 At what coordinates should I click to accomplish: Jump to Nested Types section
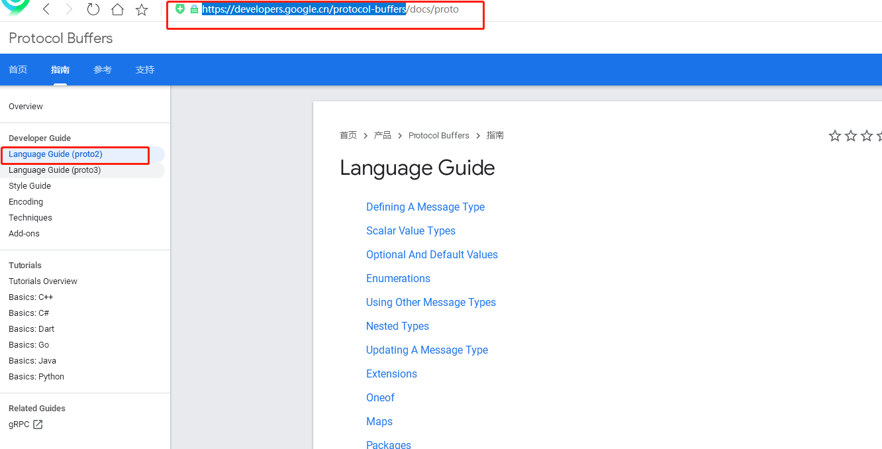397,326
